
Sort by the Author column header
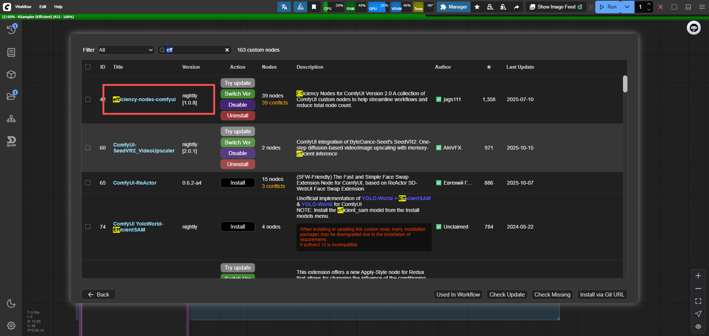point(443,67)
